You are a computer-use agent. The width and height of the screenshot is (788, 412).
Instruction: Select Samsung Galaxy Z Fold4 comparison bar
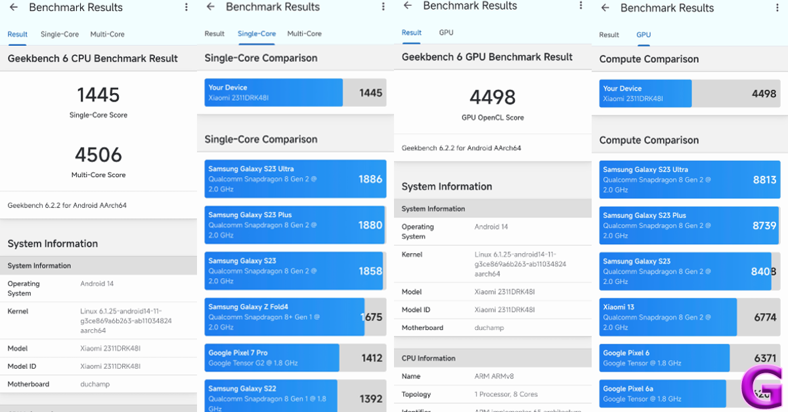click(295, 316)
